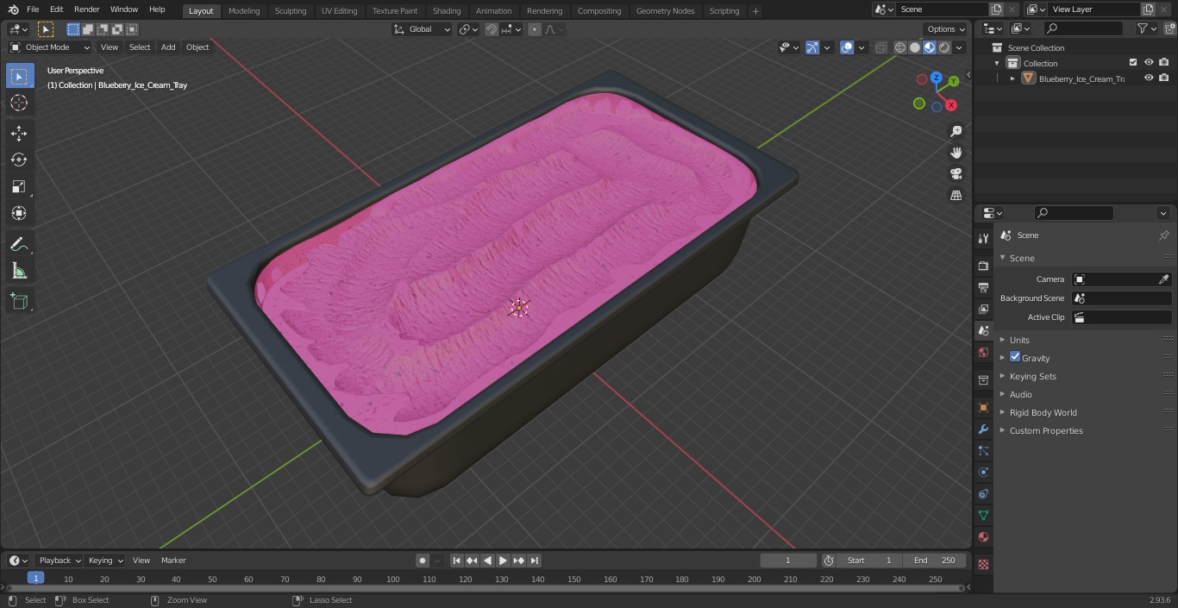The image size is (1178, 608).
Task: Open the Add menu in viewport header
Action: 168,47
